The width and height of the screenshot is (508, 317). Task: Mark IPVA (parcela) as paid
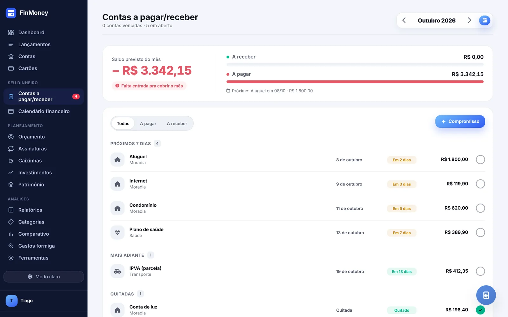pos(480,271)
